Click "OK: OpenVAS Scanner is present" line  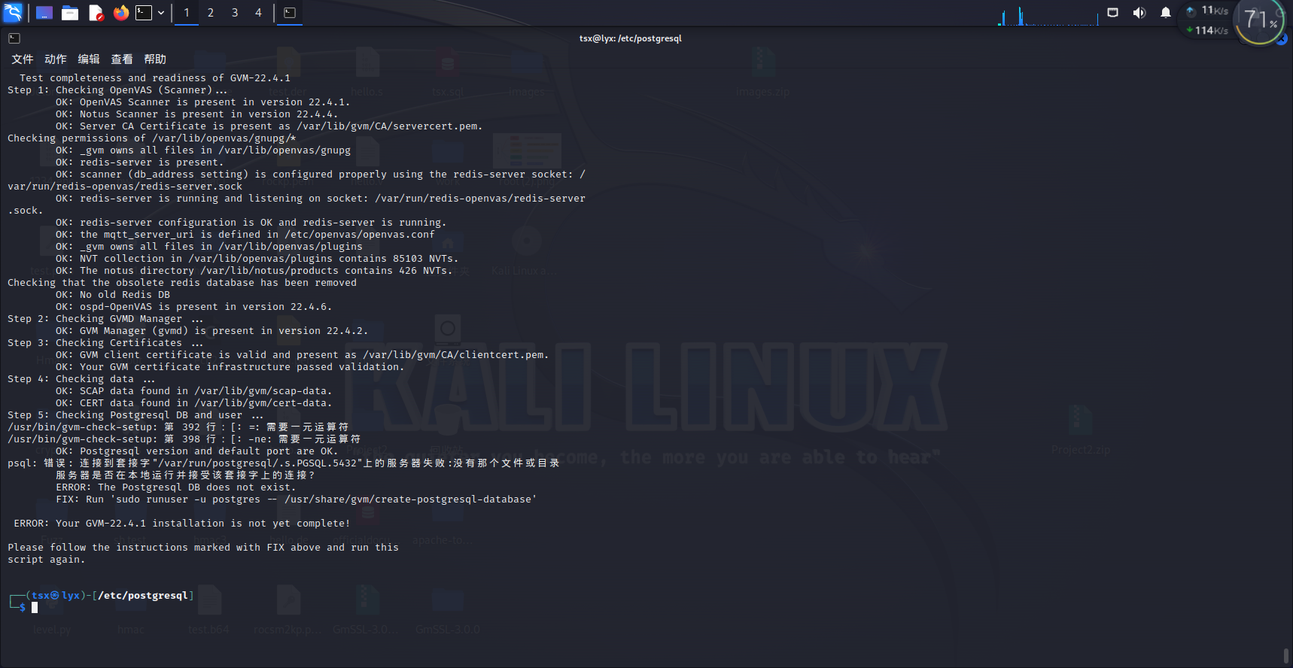pos(203,102)
